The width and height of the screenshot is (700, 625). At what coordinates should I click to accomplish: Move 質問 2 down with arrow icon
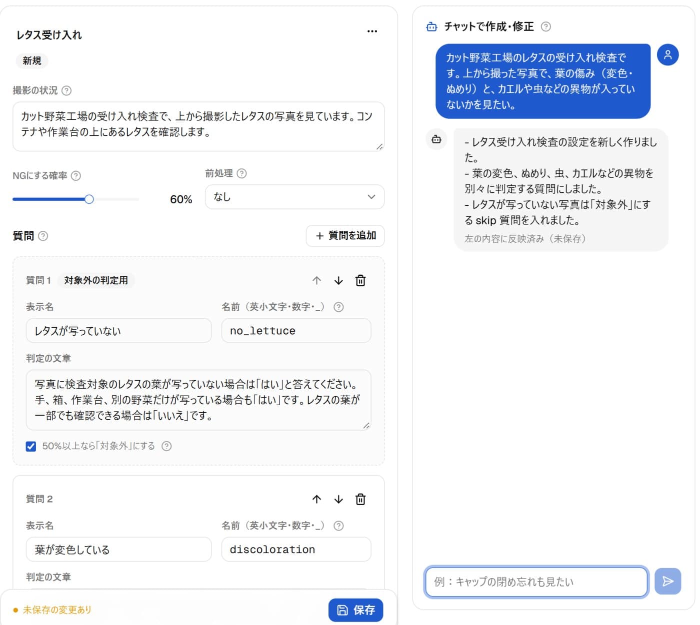(338, 499)
